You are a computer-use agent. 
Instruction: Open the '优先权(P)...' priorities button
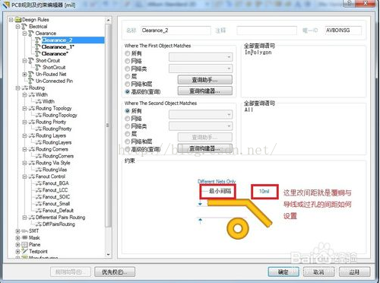pyautogui.click(x=115, y=272)
